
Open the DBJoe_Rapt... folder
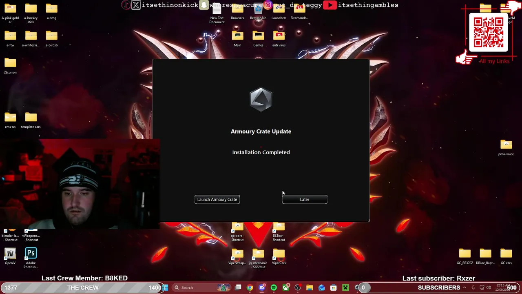[x=485, y=256]
